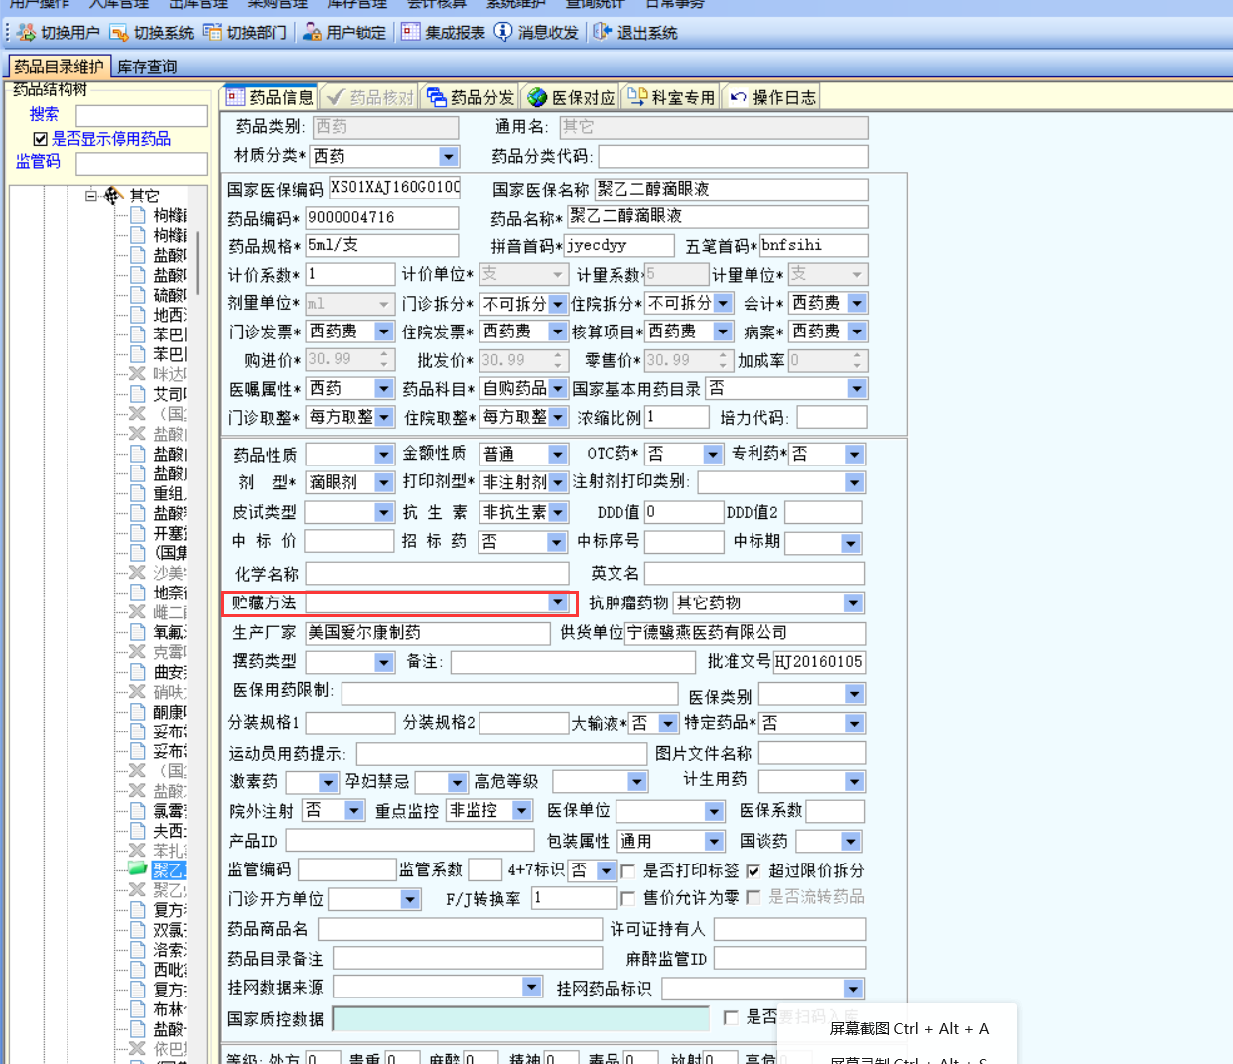Click the 退出系统 exit icon
Screen dimensions: 1233x1064
[x=602, y=33]
